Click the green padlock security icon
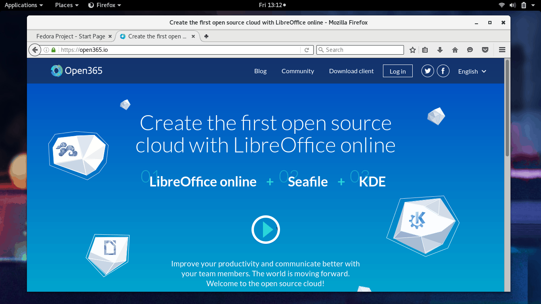 coord(53,50)
